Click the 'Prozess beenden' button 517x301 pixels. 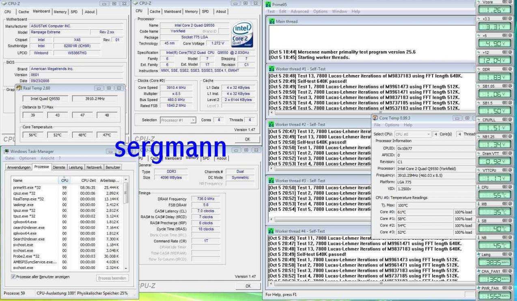(x=113, y=278)
